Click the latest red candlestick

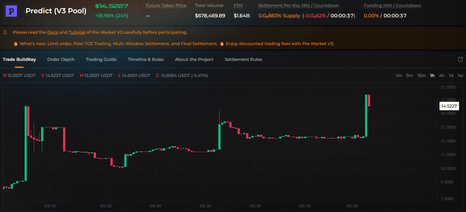pyautogui.click(x=369, y=100)
